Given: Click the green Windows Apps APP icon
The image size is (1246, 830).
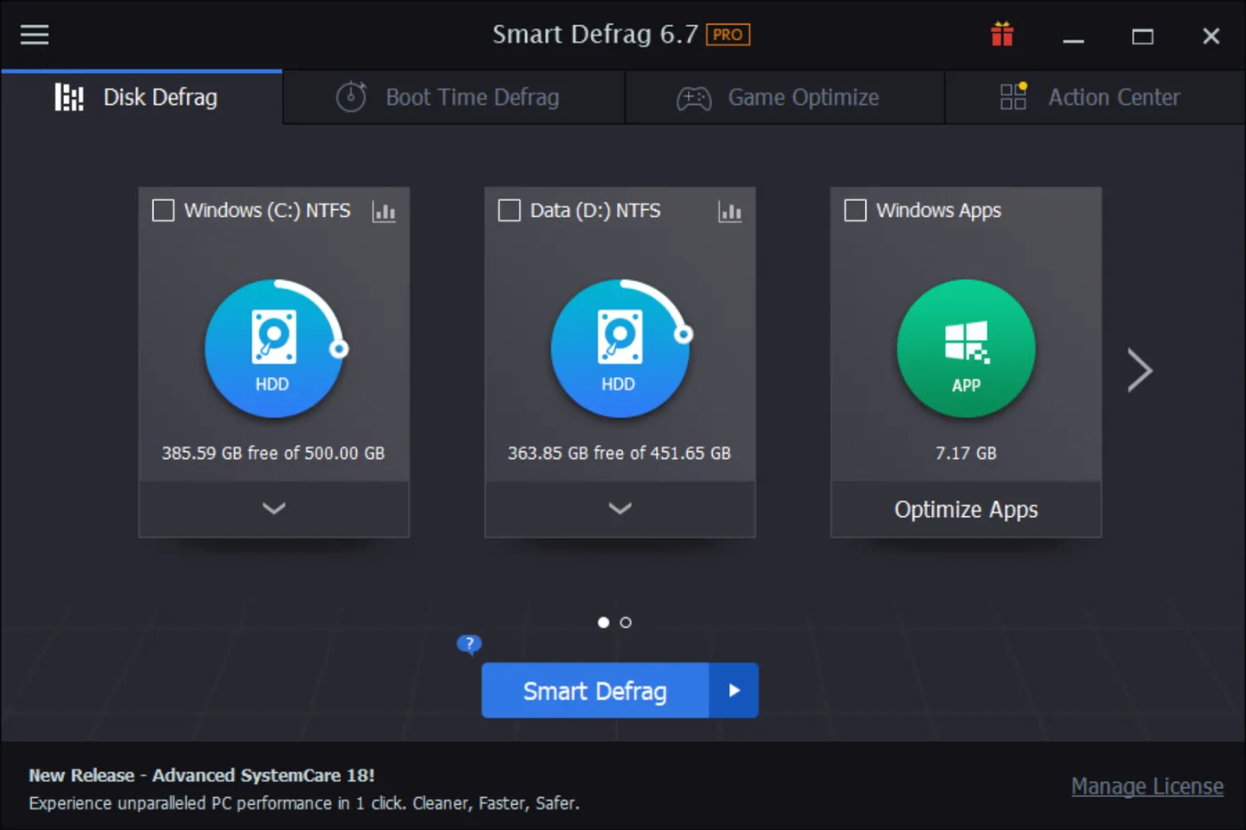Looking at the screenshot, I should [x=967, y=349].
